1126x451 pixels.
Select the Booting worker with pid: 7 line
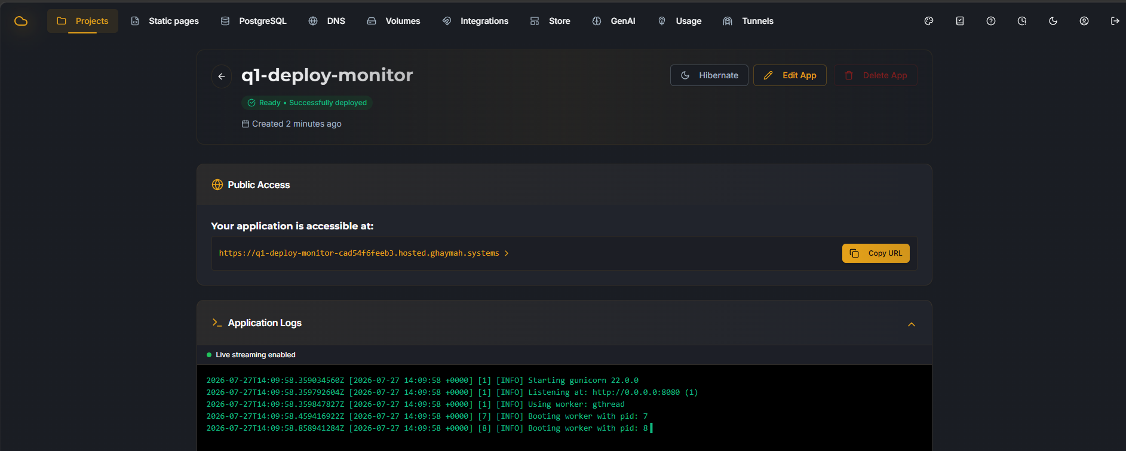coord(427,416)
